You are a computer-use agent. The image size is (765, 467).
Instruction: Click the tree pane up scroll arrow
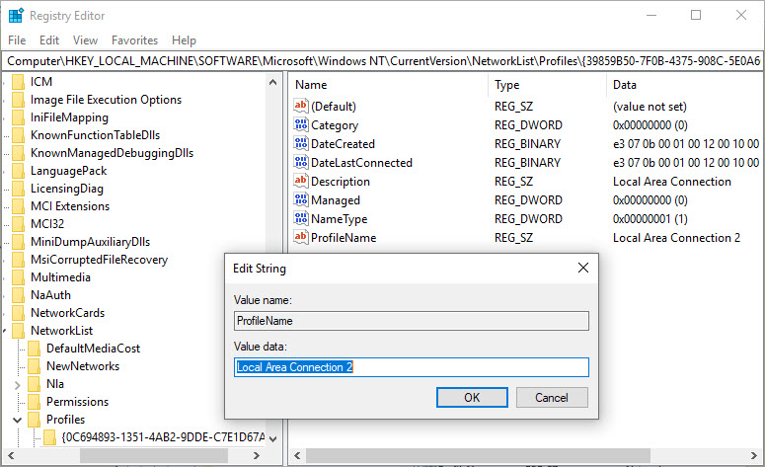tap(273, 82)
